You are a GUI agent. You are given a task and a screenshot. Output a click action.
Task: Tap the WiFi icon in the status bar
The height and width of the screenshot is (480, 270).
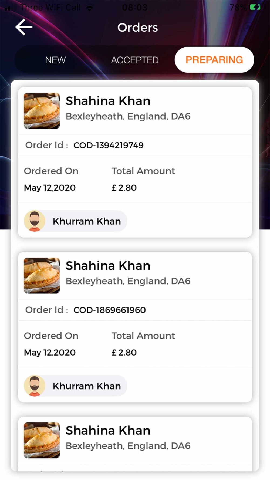(89, 8)
